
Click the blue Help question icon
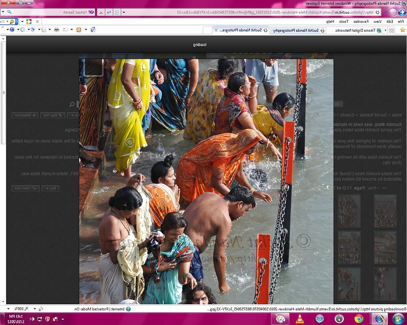click(12, 30)
